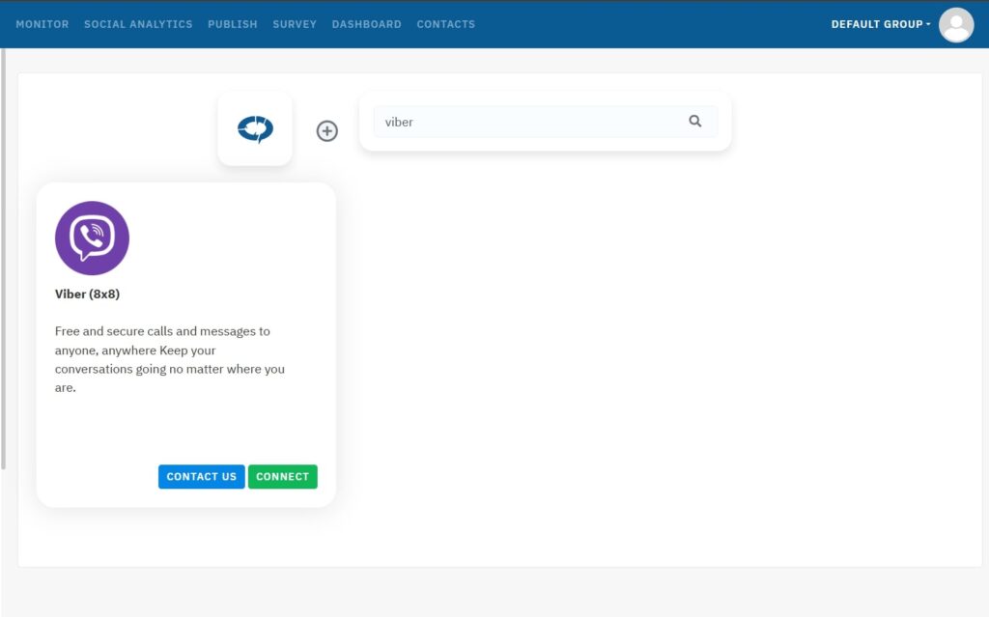Click the vertical scrollbar on the left edge
The height and width of the screenshot is (617, 989).
coord(3,261)
